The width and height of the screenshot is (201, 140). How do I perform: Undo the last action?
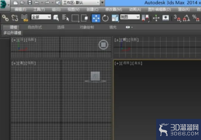coord(37,3)
